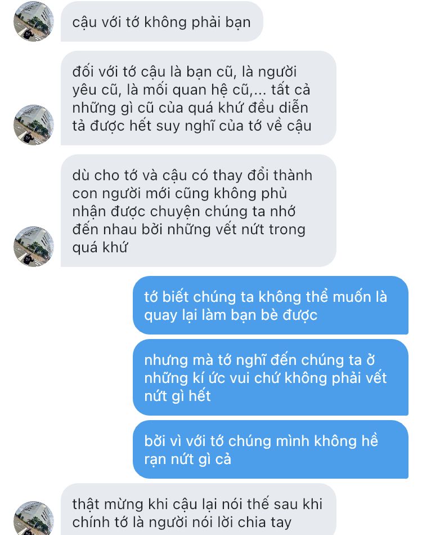Open avatar next to 'thật mừng khi cậu' message
This screenshot has height=535, width=422.
33,518
